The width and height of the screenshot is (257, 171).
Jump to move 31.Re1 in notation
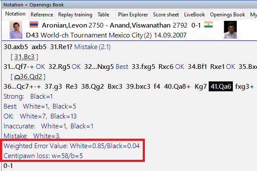(61, 47)
